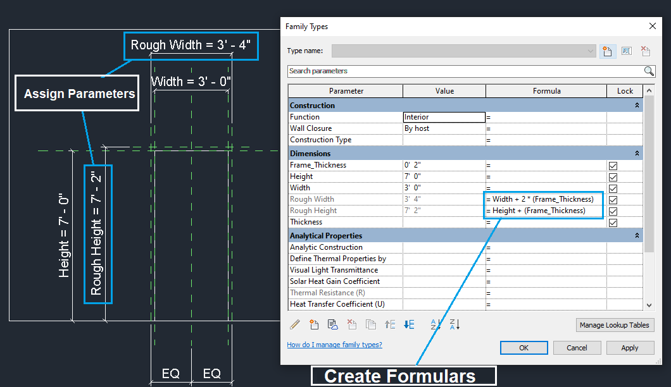
Task: Click the scrollbar down arrow in parameter list
Action: point(649,305)
